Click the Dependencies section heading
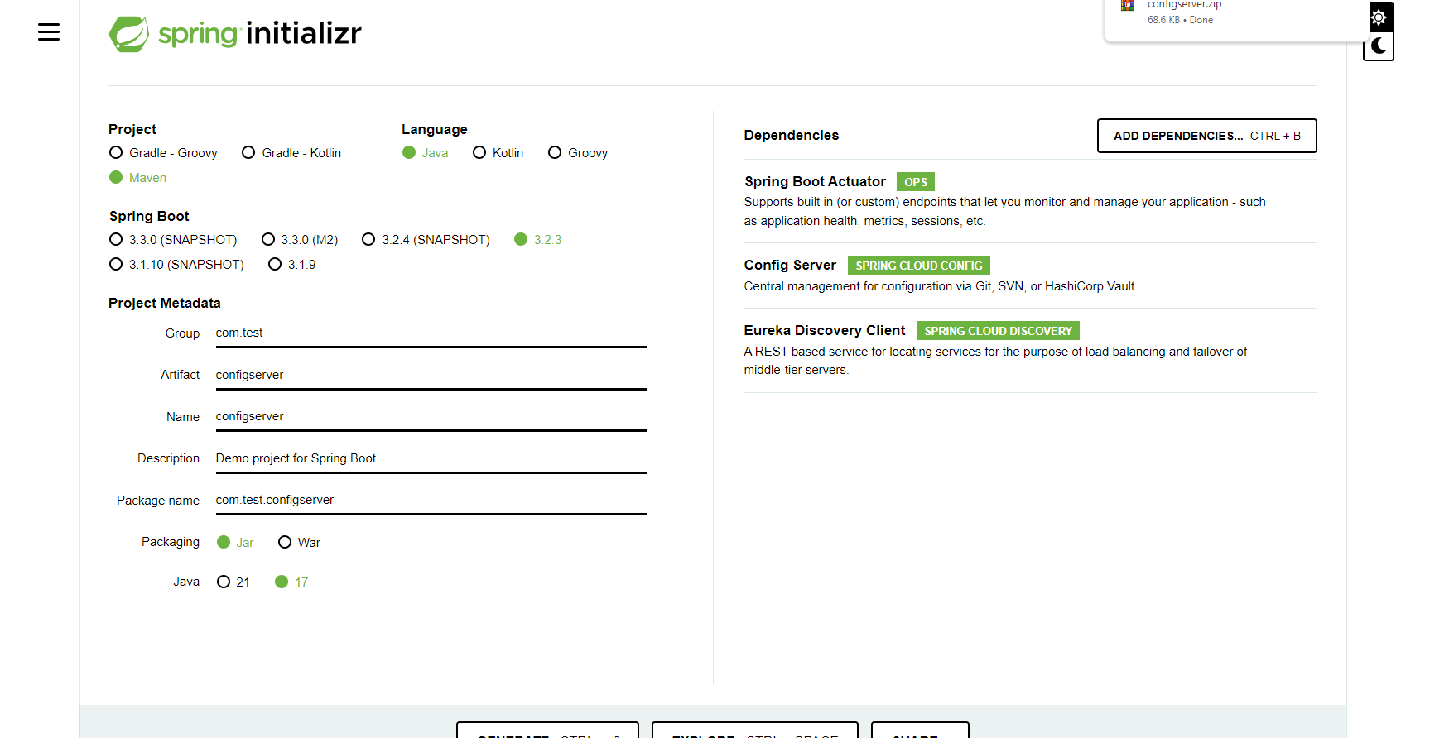 click(791, 136)
